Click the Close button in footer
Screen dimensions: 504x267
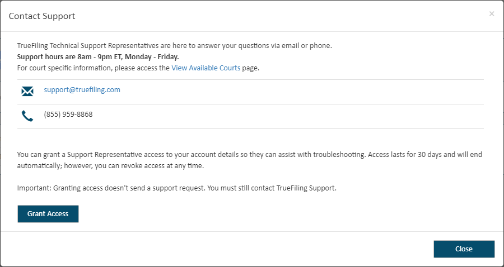click(464, 249)
